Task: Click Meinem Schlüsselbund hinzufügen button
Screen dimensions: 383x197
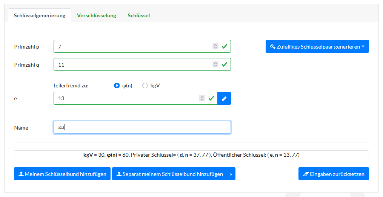Action: 62,174
